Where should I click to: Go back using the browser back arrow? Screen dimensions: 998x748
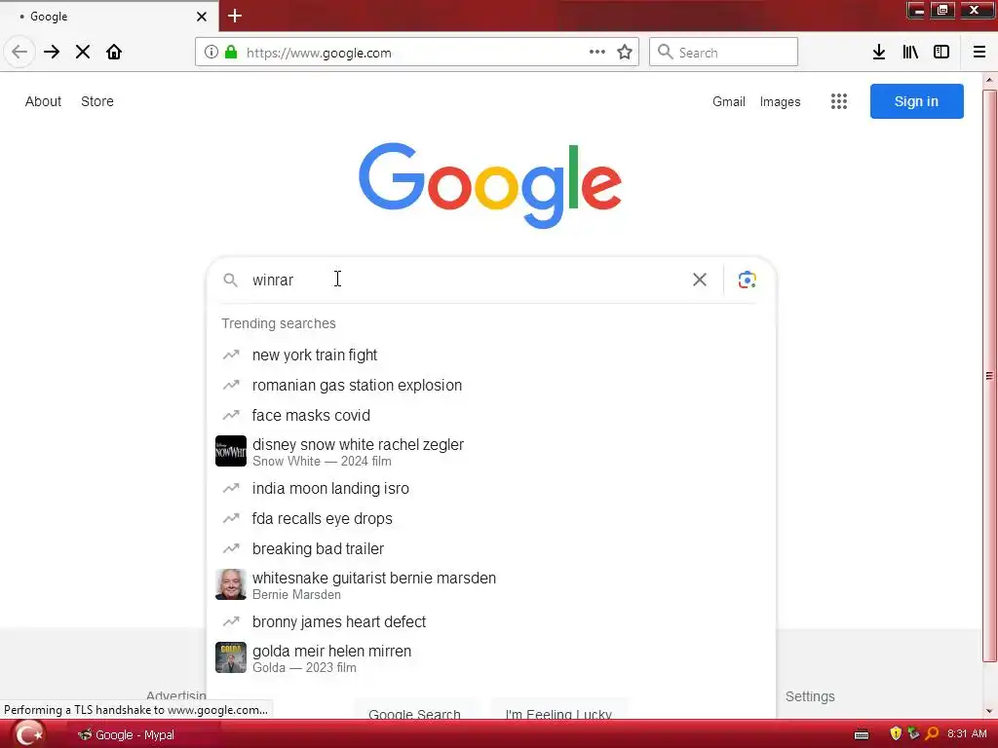coord(19,53)
